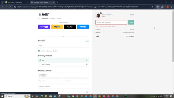Click the Sherpa Jacket product thumbnail
Image resolution: width=174 pixels, height=98 pixels.
[98, 16]
